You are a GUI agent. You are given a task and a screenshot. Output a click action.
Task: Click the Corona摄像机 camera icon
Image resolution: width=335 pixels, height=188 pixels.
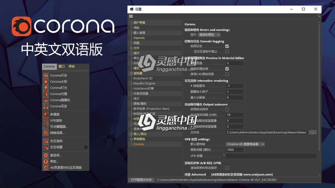[46, 100]
